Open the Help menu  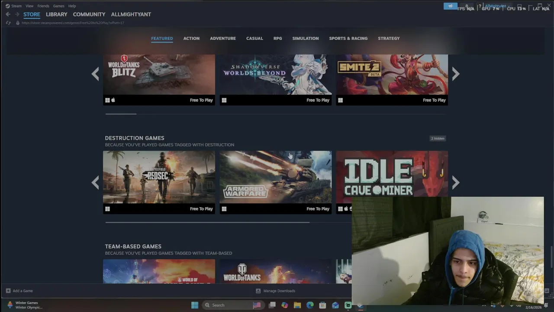[x=72, y=6]
